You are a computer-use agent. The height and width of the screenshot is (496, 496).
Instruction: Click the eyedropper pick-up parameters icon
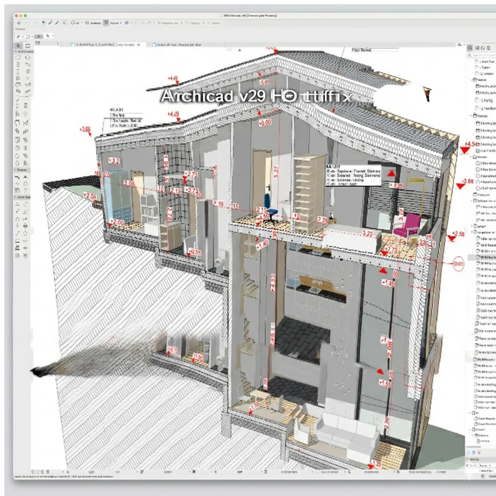point(51,22)
